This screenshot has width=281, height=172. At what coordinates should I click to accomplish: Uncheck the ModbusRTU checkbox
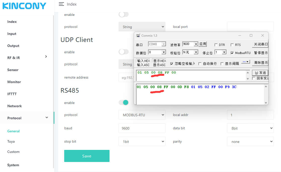click(232, 53)
